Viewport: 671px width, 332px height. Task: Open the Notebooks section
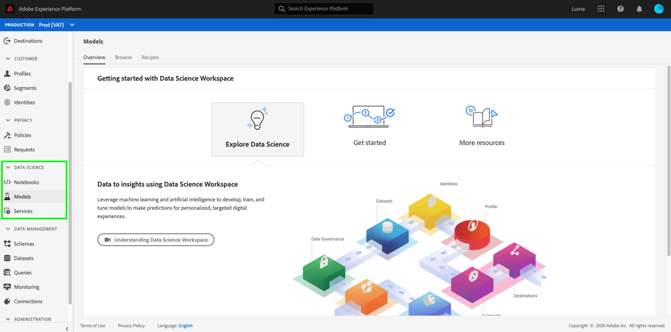coord(25,182)
